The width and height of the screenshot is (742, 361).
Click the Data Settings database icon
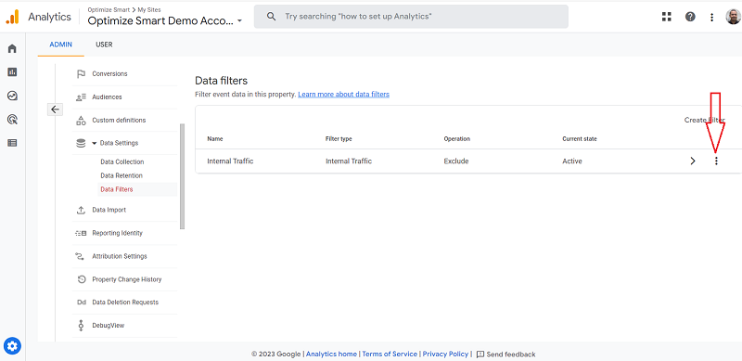[81, 143]
